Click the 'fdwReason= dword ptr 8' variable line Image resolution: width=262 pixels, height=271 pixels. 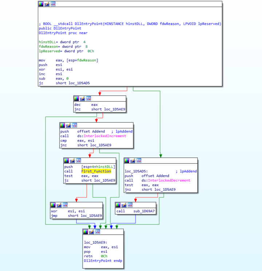click(x=63, y=47)
